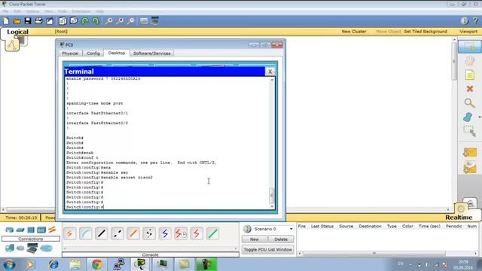Save the network with the floppy icon

(x=28, y=21)
